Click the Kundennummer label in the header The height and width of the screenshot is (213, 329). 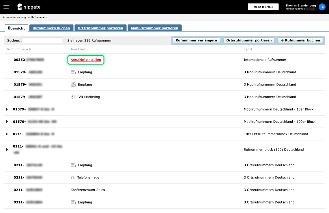tap(295, 9)
